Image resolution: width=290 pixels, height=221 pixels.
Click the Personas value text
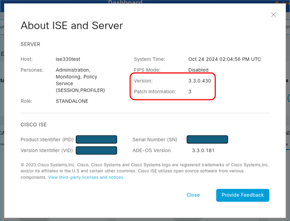[80, 80]
